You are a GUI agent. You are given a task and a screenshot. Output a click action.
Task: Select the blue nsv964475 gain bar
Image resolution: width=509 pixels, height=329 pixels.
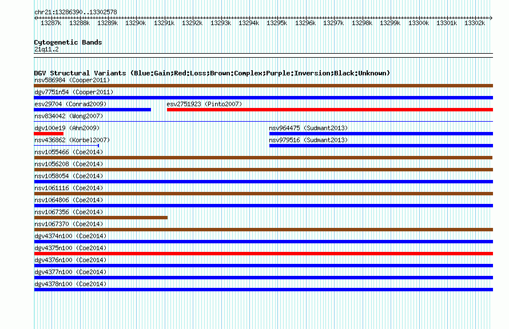coord(381,134)
